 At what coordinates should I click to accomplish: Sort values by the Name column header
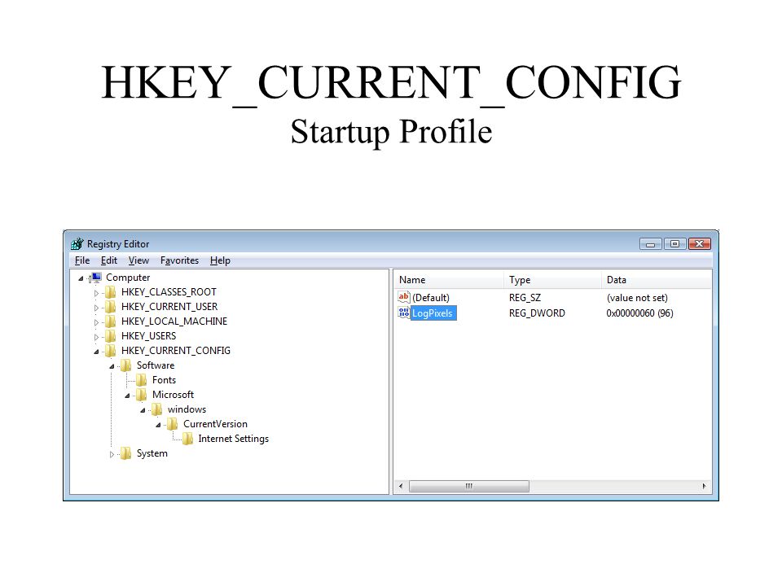pyautogui.click(x=449, y=280)
